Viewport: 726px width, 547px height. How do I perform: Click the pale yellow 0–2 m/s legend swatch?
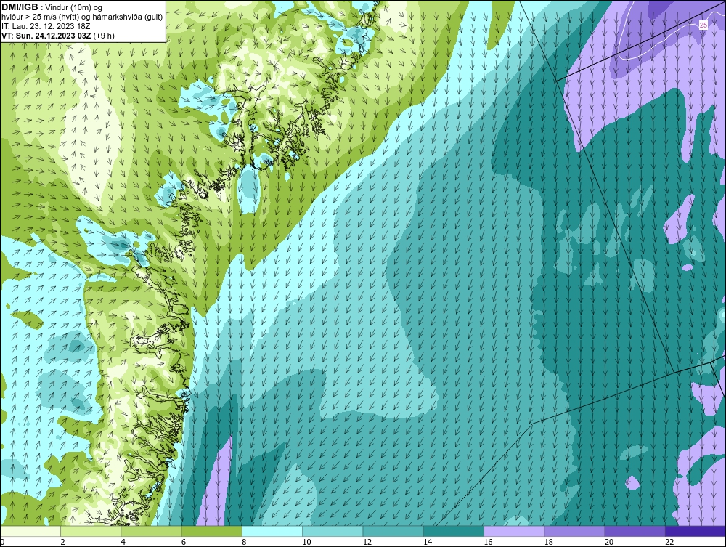tap(30, 531)
